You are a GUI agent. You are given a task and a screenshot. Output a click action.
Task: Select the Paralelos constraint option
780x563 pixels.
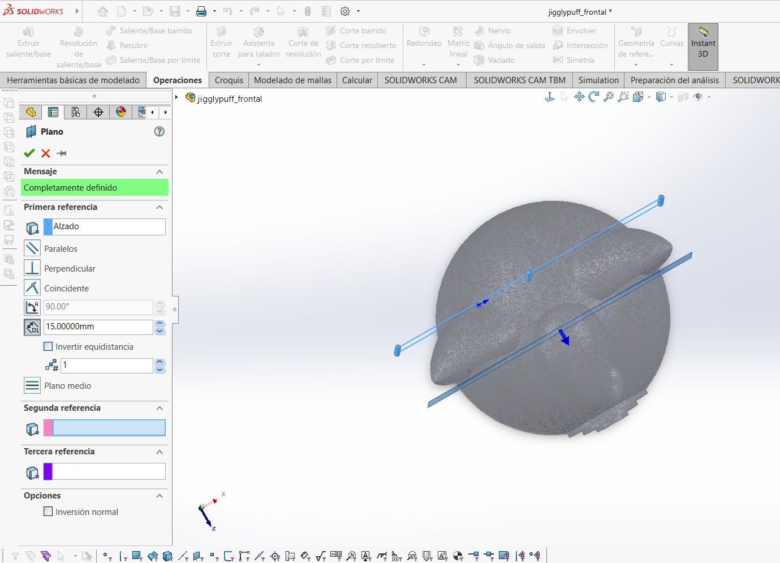click(x=32, y=248)
